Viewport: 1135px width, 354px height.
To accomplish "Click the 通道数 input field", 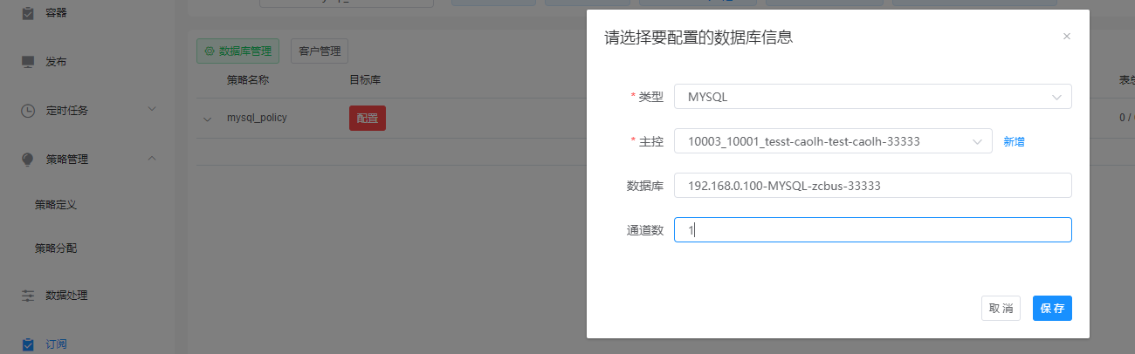I will pyautogui.click(x=872, y=229).
